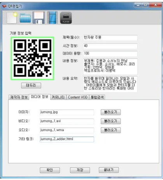Screen dimensions: 163x180
Task: Confirm with the 확인 button
Action: coord(50,170)
